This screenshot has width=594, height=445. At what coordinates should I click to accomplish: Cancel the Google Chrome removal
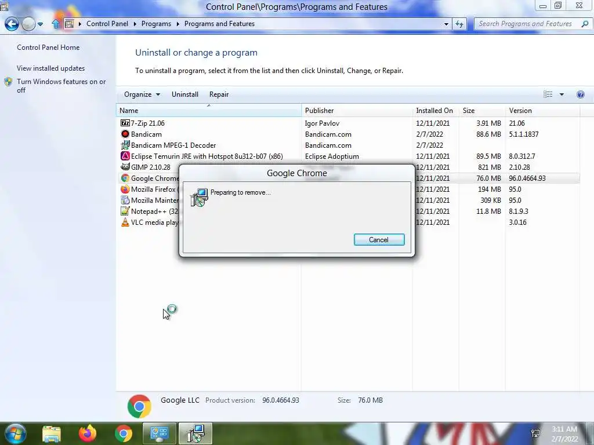click(379, 239)
